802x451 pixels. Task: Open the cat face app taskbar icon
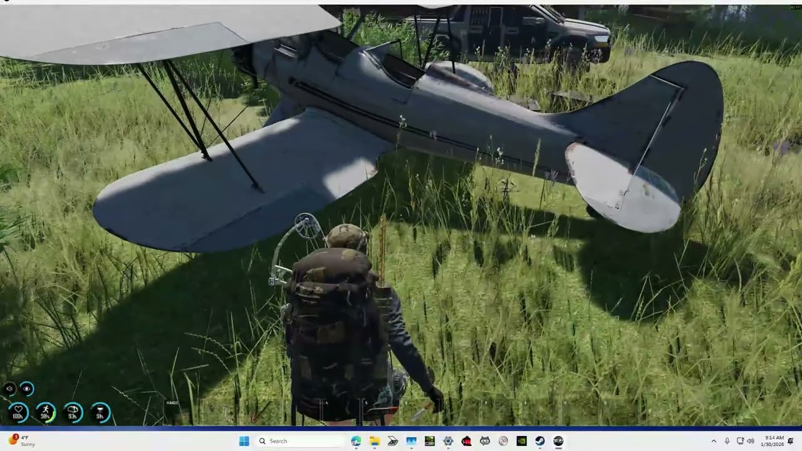pos(484,441)
